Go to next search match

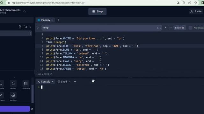[x=171, y=28]
